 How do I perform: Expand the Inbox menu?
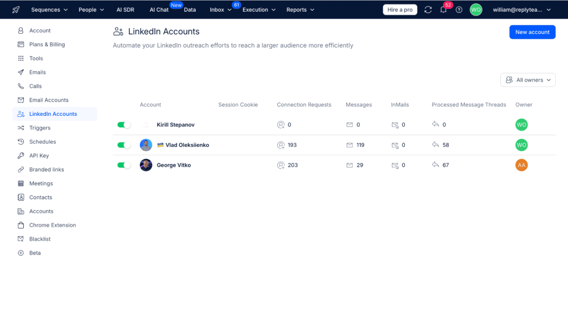220,10
